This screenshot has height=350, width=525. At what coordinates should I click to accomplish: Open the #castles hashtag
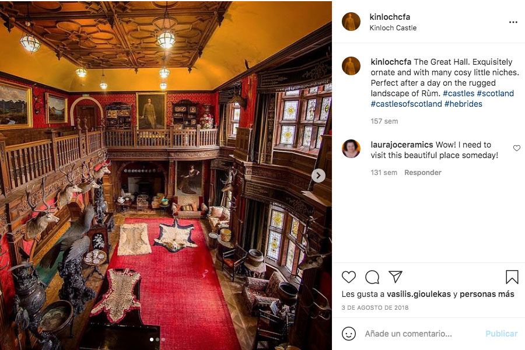[459, 93]
